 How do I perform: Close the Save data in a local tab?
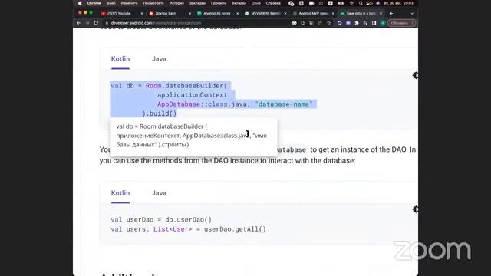point(381,14)
